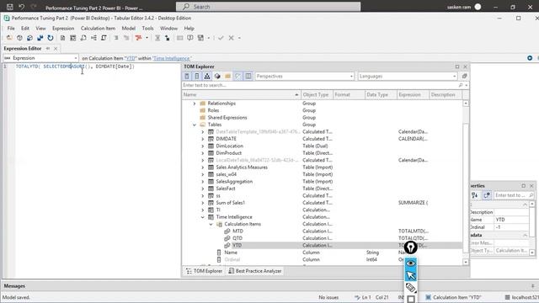The height and width of the screenshot is (303, 539).
Task: Click the TOM Explorer search text field
Action: tap(320, 85)
